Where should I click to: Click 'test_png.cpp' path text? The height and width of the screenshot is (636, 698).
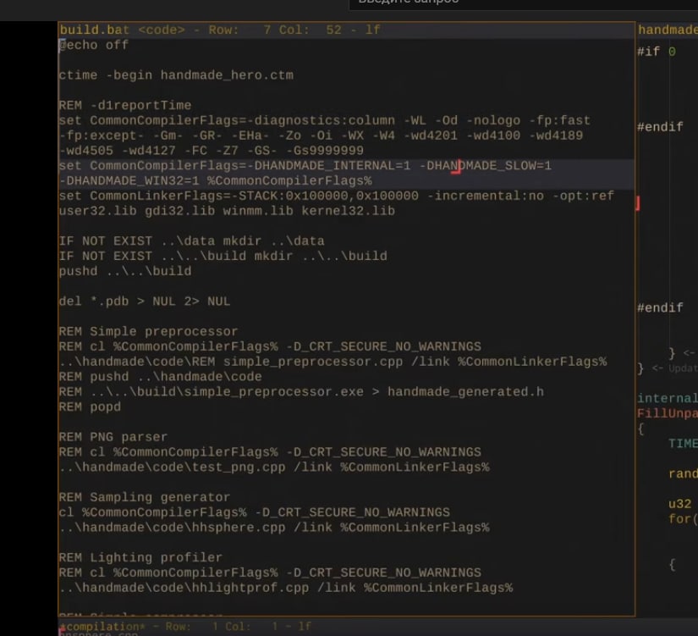tap(238, 467)
